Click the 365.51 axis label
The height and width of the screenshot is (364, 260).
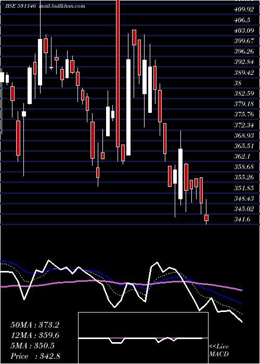click(244, 146)
